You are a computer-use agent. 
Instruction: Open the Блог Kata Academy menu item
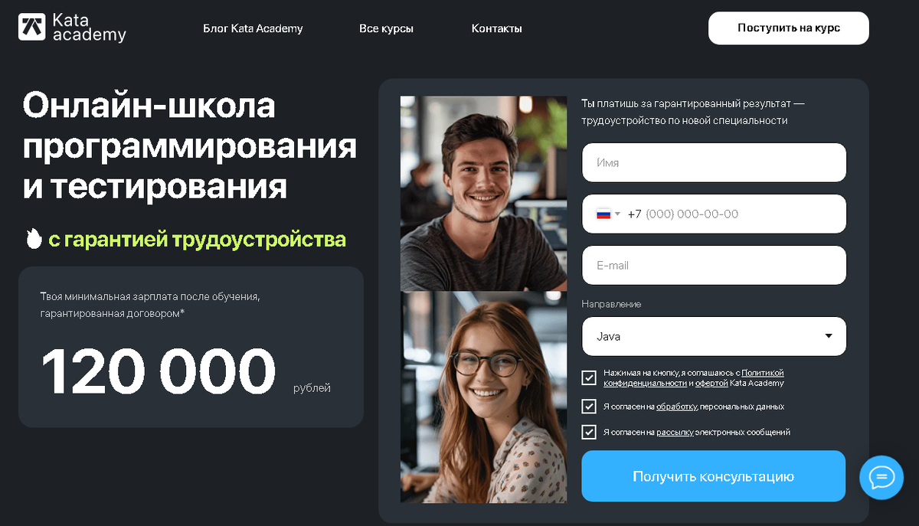click(x=253, y=28)
